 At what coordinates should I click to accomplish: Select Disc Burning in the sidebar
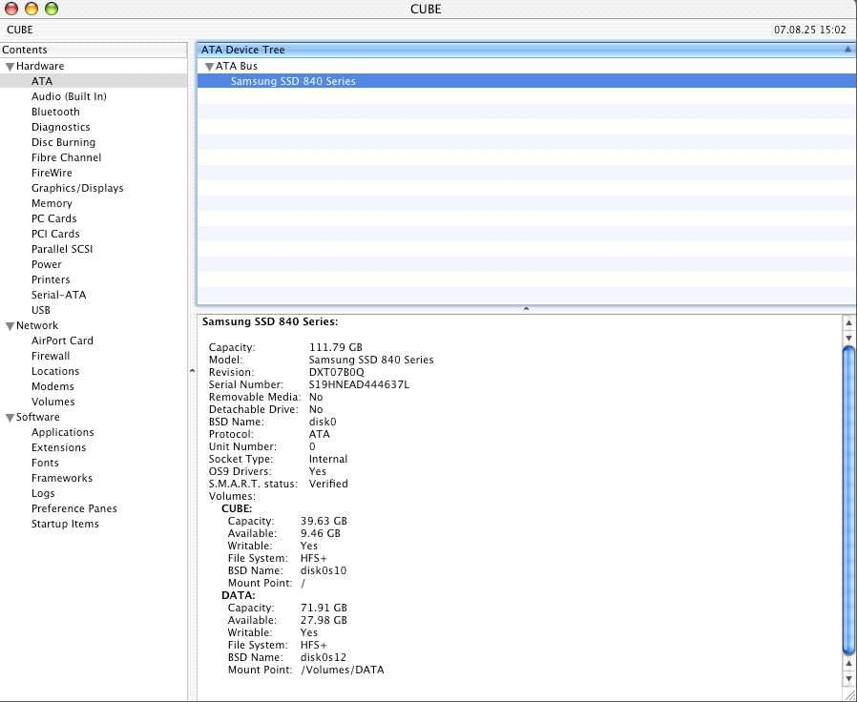pyautogui.click(x=63, y=142)
